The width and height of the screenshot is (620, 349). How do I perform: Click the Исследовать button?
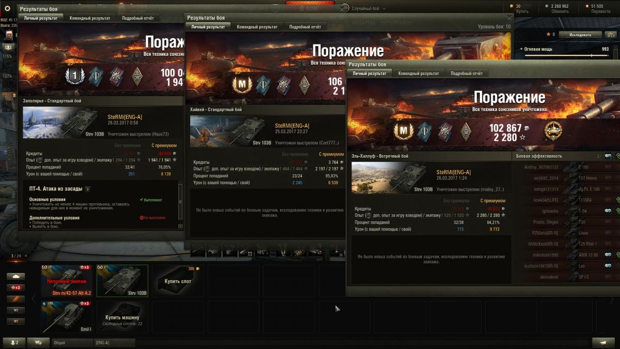[x=580, y=35]
